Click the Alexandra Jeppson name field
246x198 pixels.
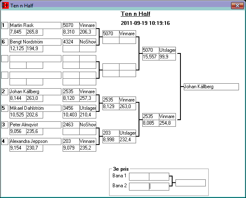(x=35, y=141)
